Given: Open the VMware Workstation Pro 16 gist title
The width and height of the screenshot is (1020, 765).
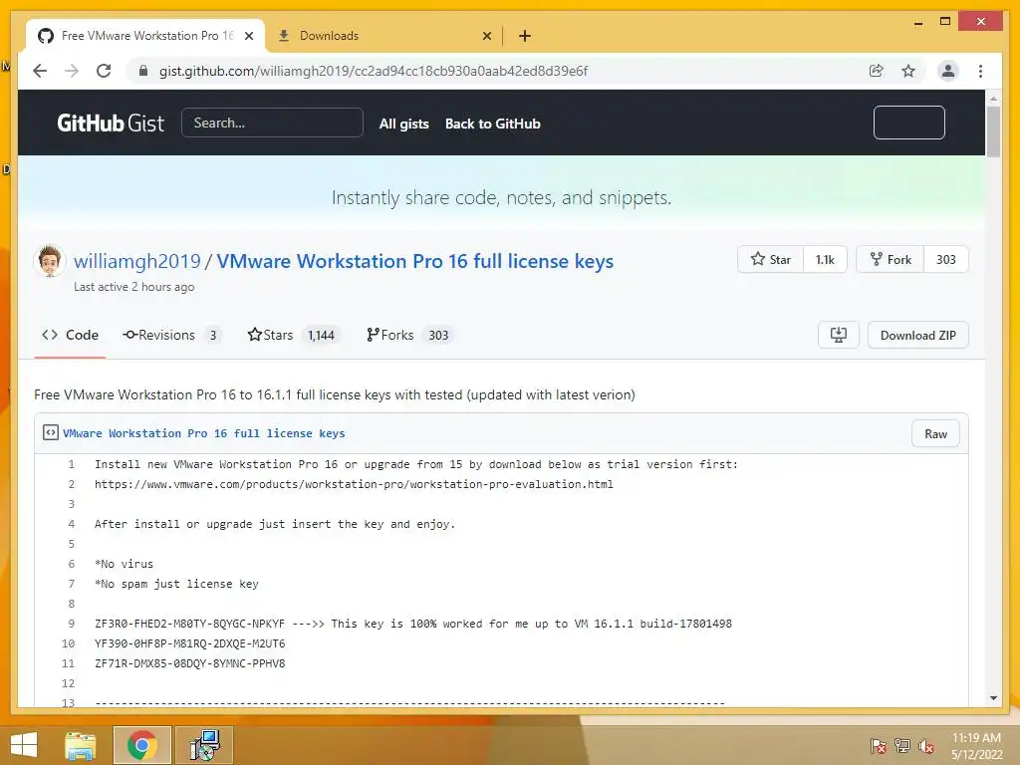Looking at the screenshot, I should (x=415, y=261).
